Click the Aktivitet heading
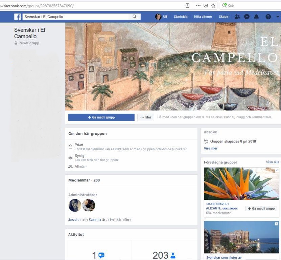281x260 pixels. point(76,235)
